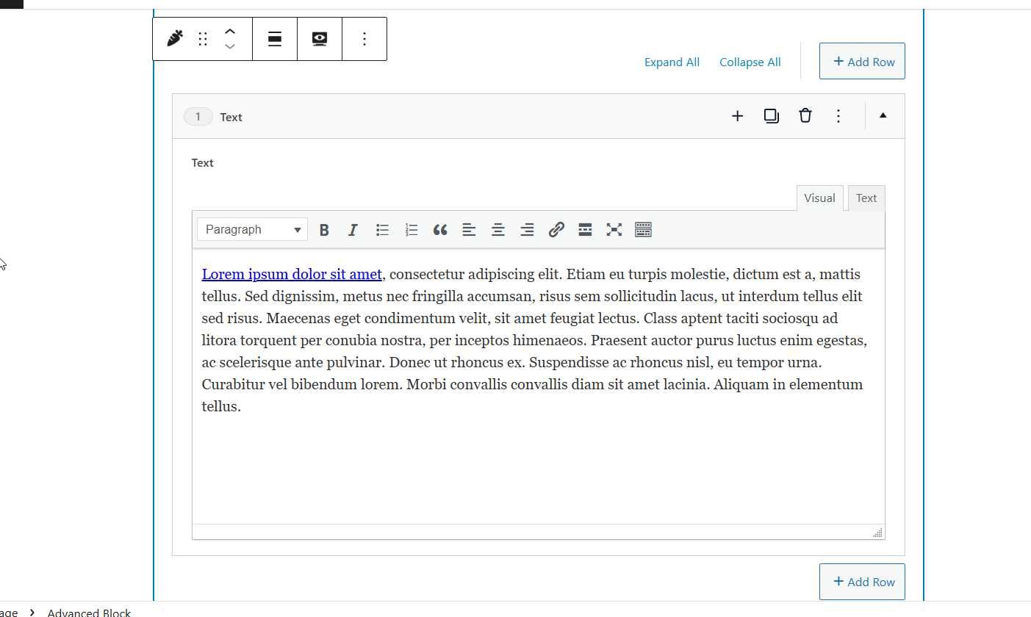The height and width of the screenshot is (617, 1031).
Task: Toggle fullscreen editor mode
Action: (614, 230)
